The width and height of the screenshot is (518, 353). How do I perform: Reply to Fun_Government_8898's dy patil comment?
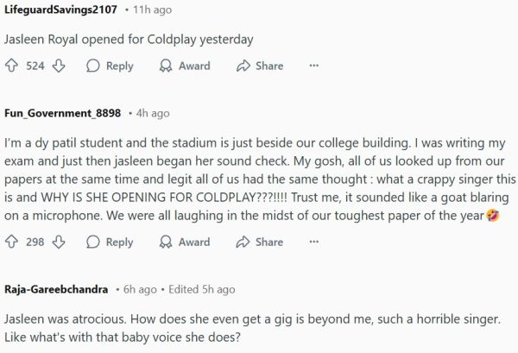(x=110, y=242)
